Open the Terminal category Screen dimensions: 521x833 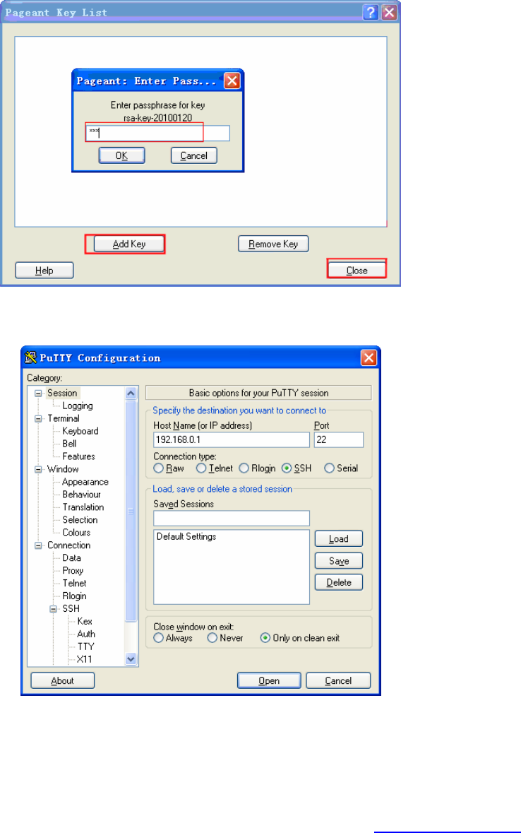64,419
